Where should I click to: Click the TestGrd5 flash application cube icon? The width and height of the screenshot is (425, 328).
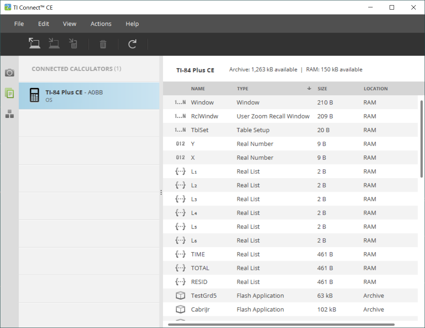point(180,296)
